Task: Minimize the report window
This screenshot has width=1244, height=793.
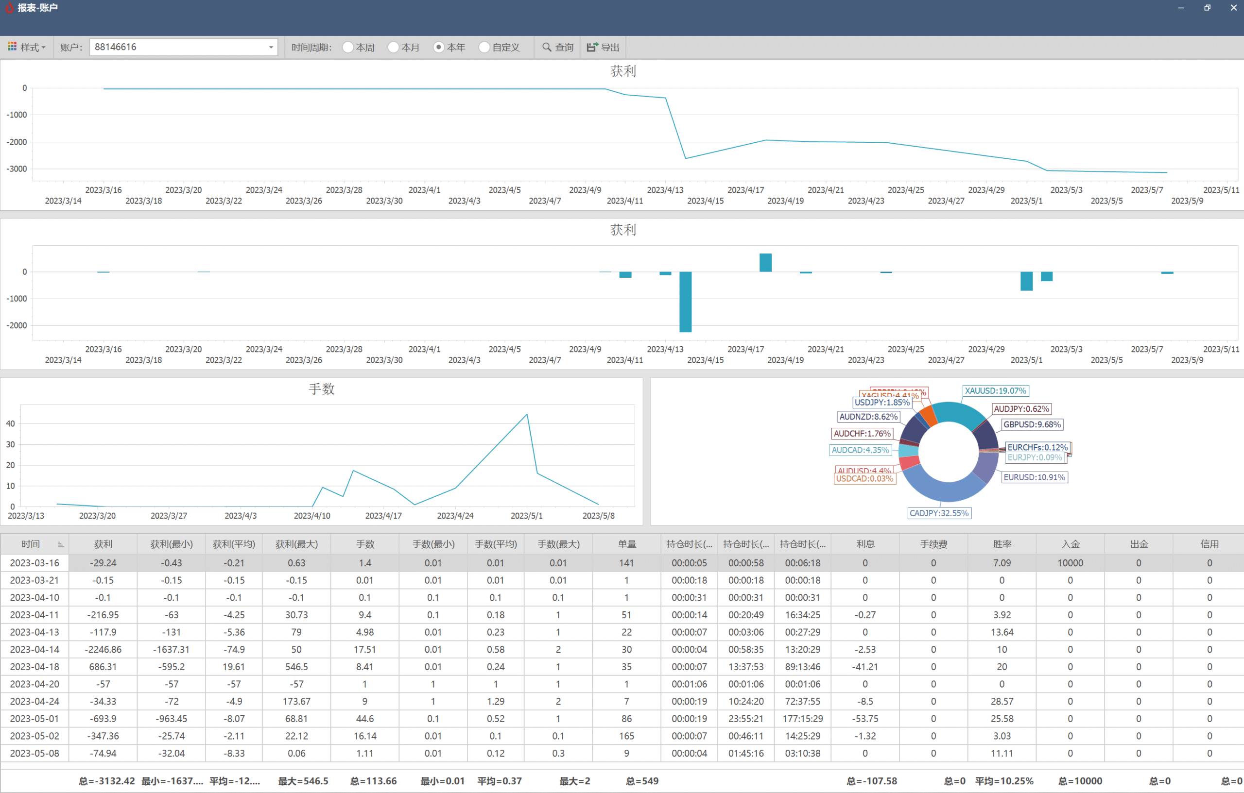Action: click(x=1181, y=8)
